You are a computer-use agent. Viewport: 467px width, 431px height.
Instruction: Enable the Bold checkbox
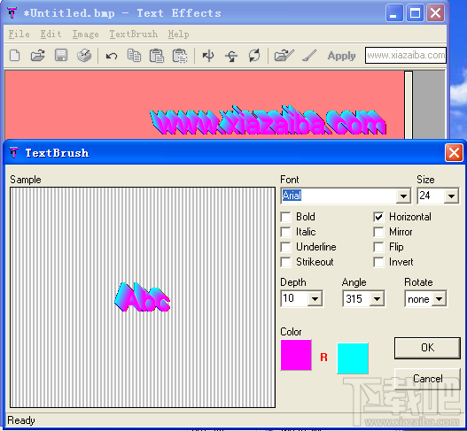(286, 217)
